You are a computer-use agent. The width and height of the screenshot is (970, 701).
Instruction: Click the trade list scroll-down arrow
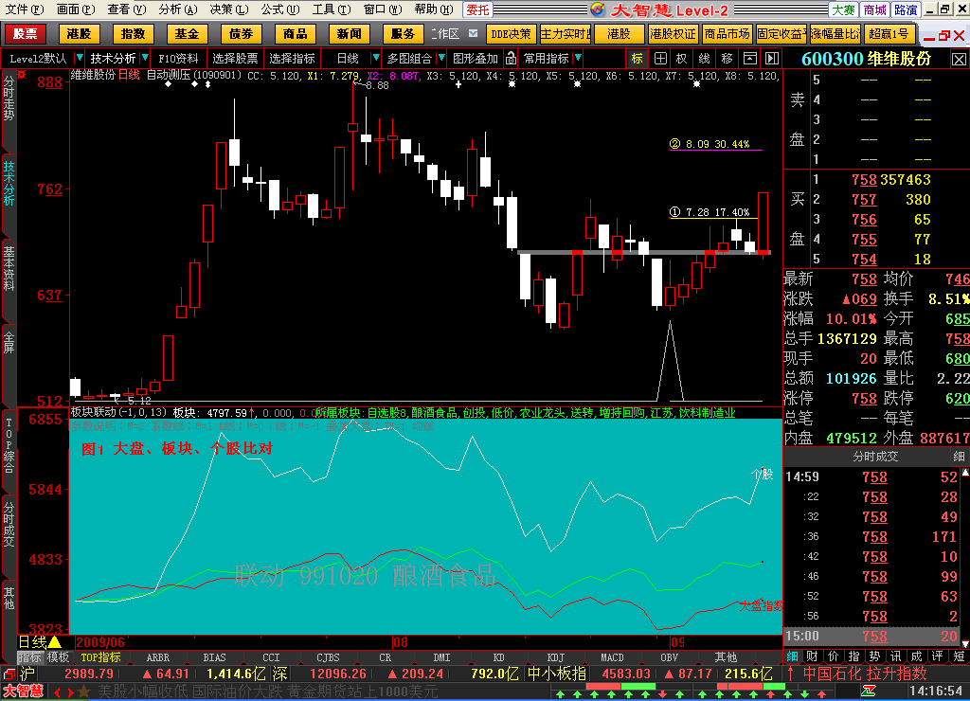click(x=965, y=644)
